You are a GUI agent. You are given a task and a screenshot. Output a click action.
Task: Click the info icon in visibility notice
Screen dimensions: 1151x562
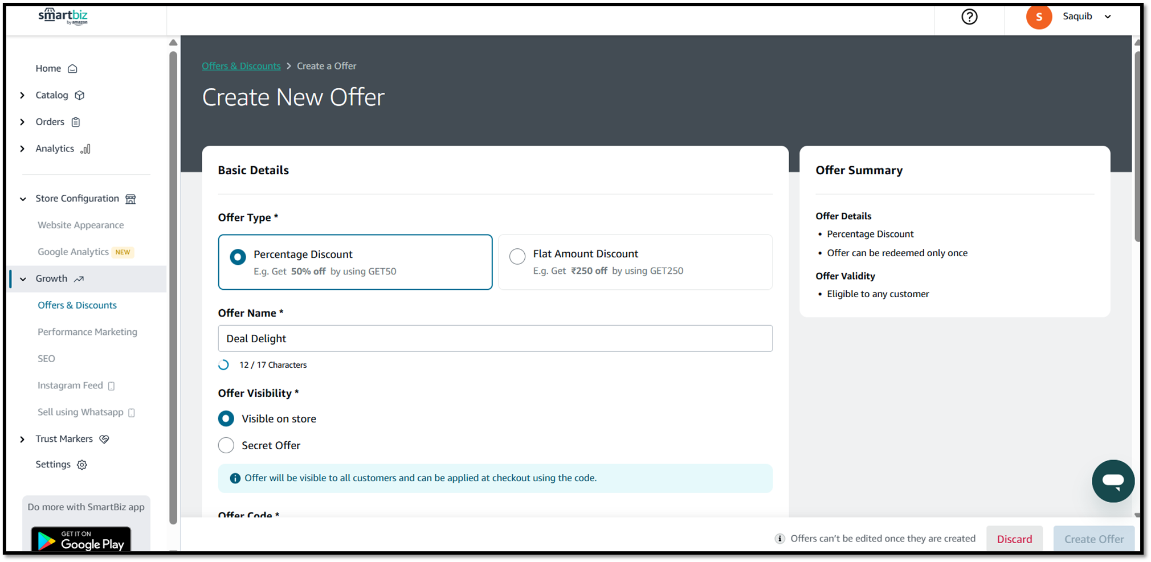coord(235,478)
